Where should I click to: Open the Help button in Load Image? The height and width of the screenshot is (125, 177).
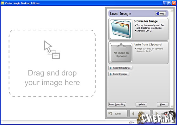tap(161, 14)
